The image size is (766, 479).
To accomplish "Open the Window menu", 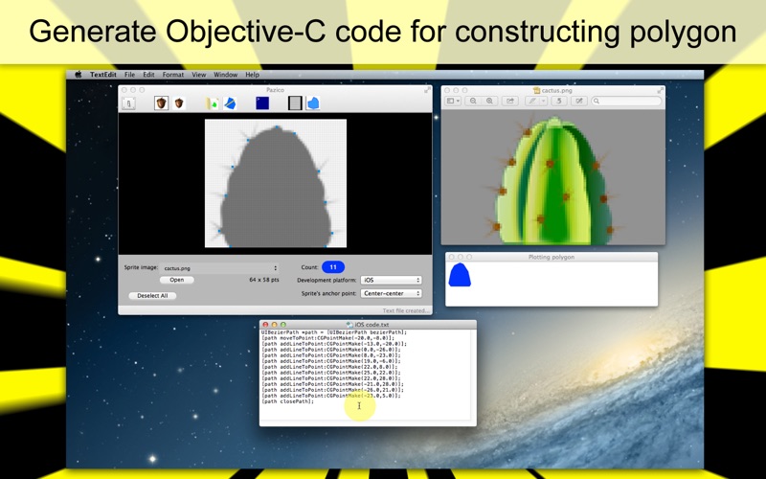I will tap(225, 75).
